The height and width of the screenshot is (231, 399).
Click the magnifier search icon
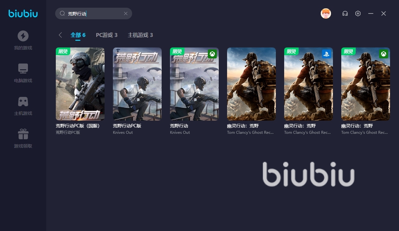[x=62, y=13]
